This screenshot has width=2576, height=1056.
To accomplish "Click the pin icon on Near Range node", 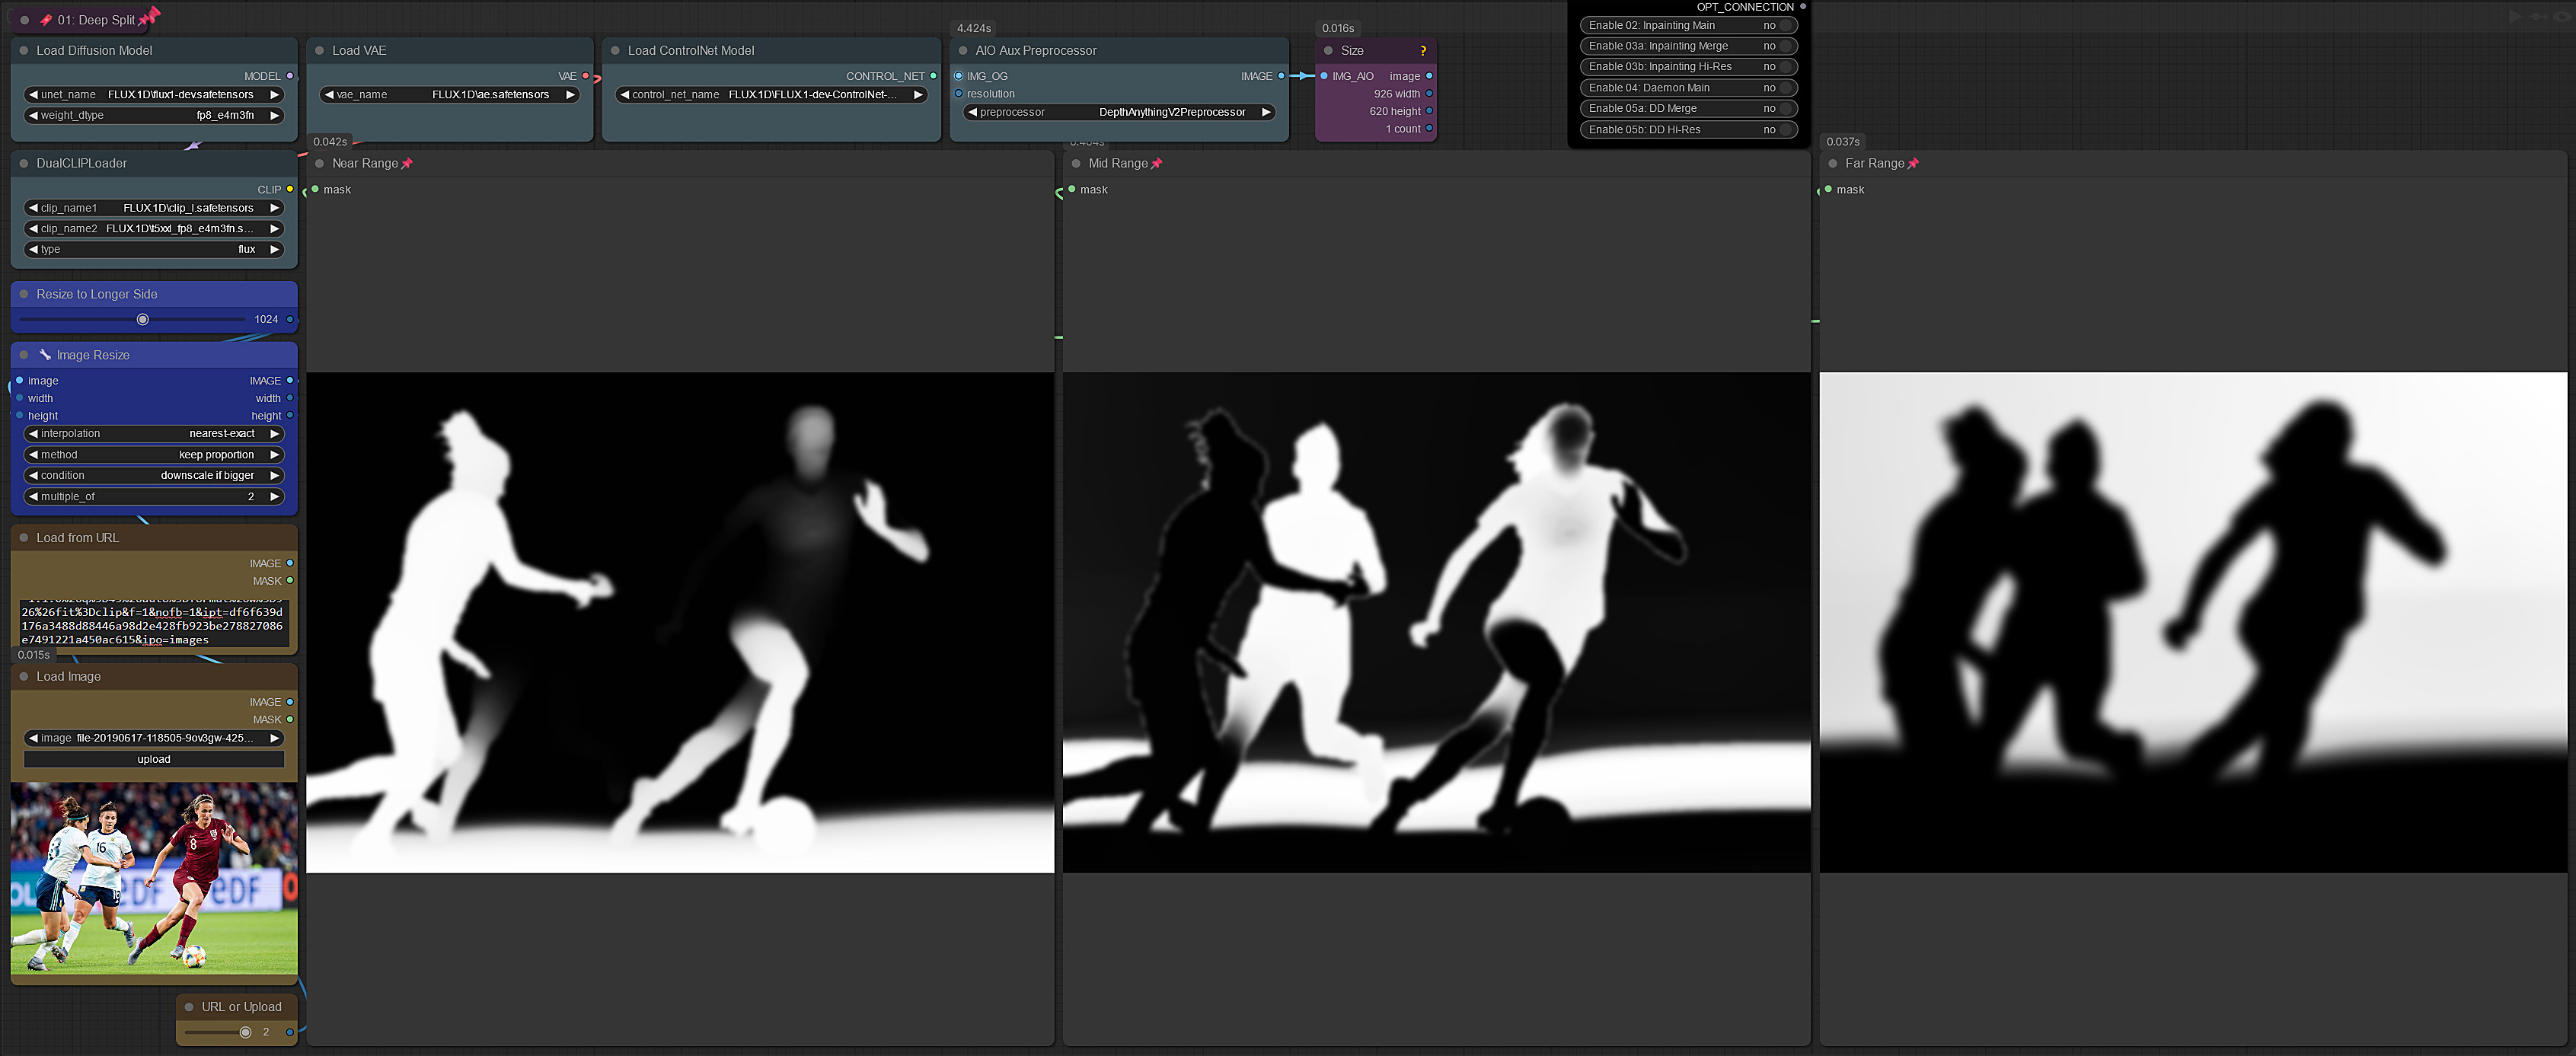I will [x=407, y=163].
